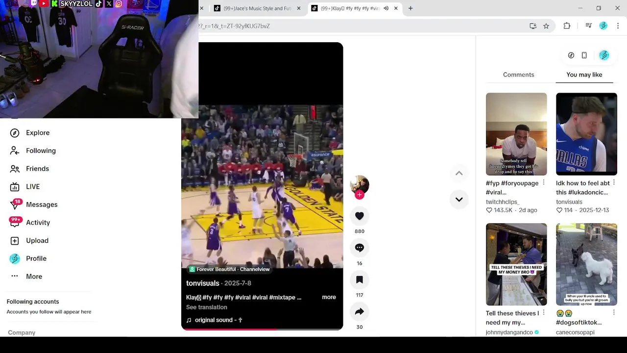Switch to the Comments tab

[x=518, y=75]
